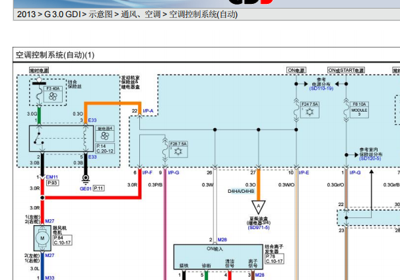Click the M27 label below blower motor
Viewport: 400px width, 280px height.
coord(50,256)
